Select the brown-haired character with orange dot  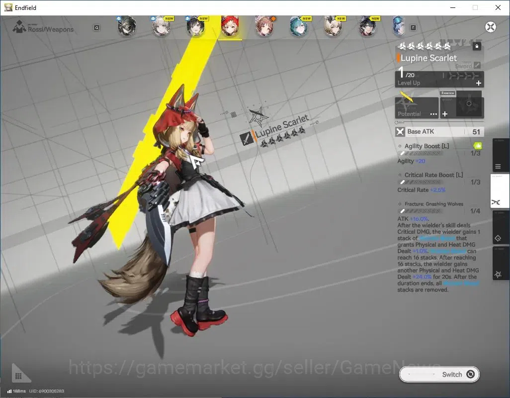(x=264, y=26)
